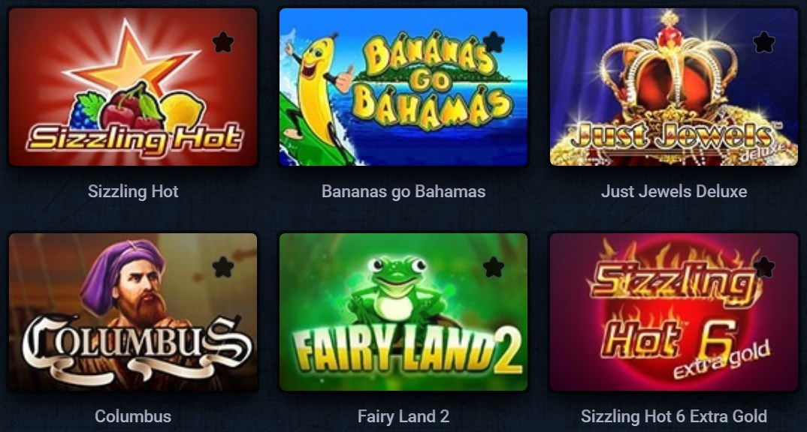Launch Bananas go Bahamas game image
The height and width of the screenshot is (432, 807).
403,87
